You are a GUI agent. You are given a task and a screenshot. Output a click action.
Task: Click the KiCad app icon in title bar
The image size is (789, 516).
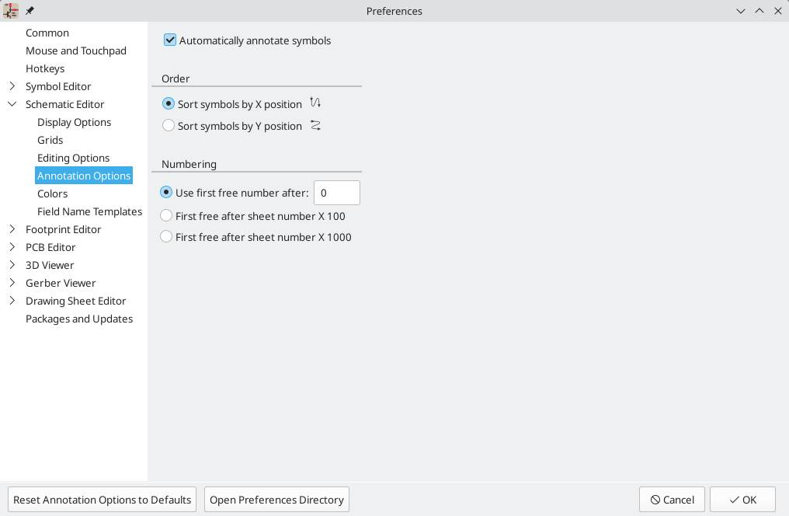pos(11,11)
